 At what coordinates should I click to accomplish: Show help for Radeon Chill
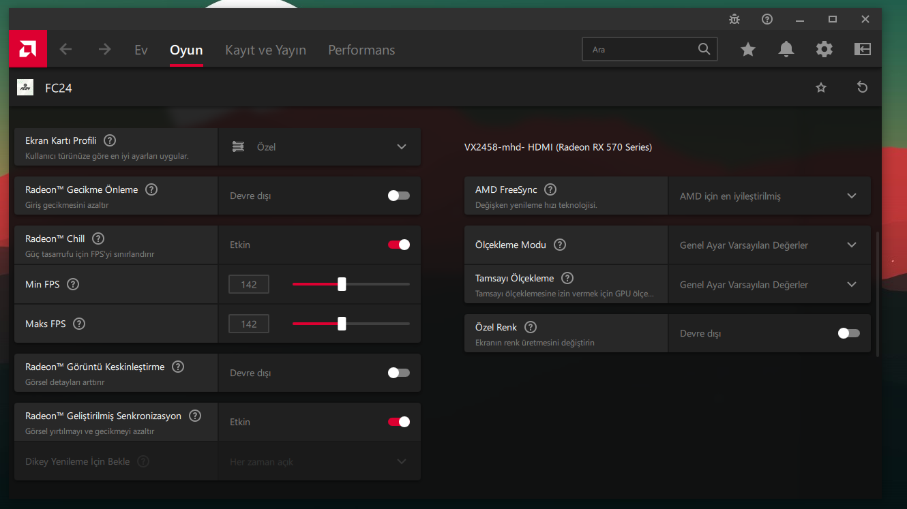coord(98,238)
